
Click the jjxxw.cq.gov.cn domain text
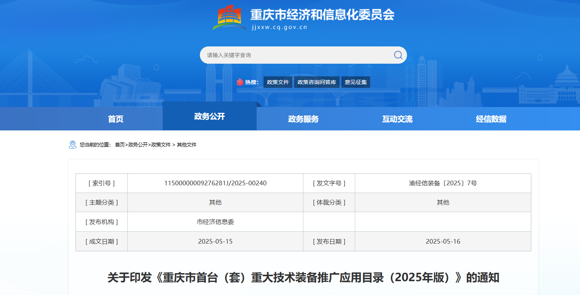[x=279, y=27]
